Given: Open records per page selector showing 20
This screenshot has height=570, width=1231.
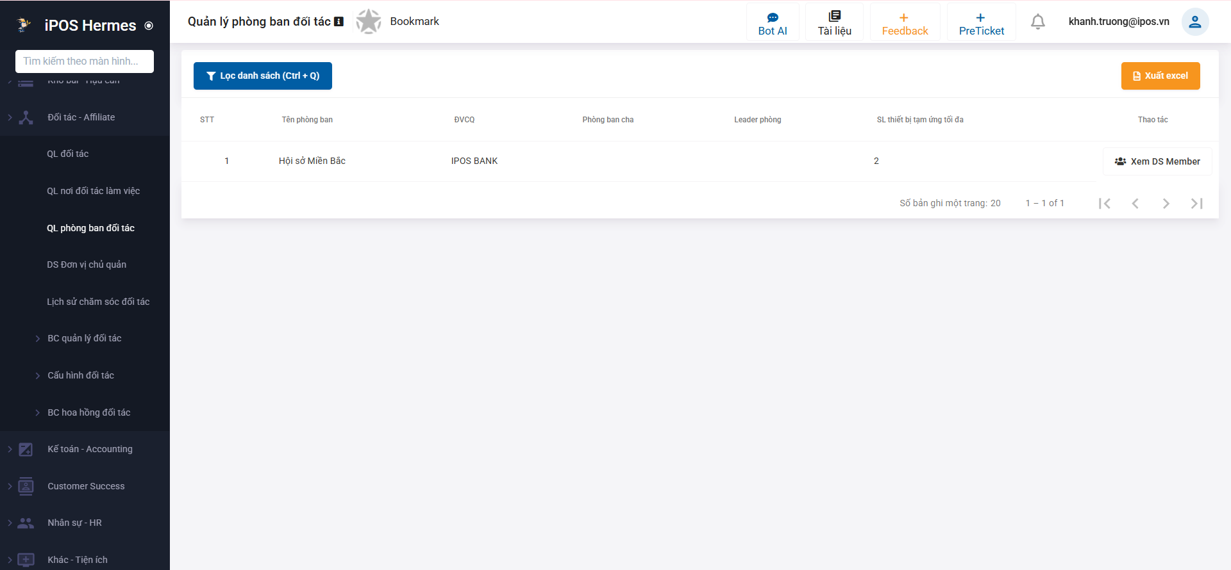Looking at the screenshot, I should point(995,203).
